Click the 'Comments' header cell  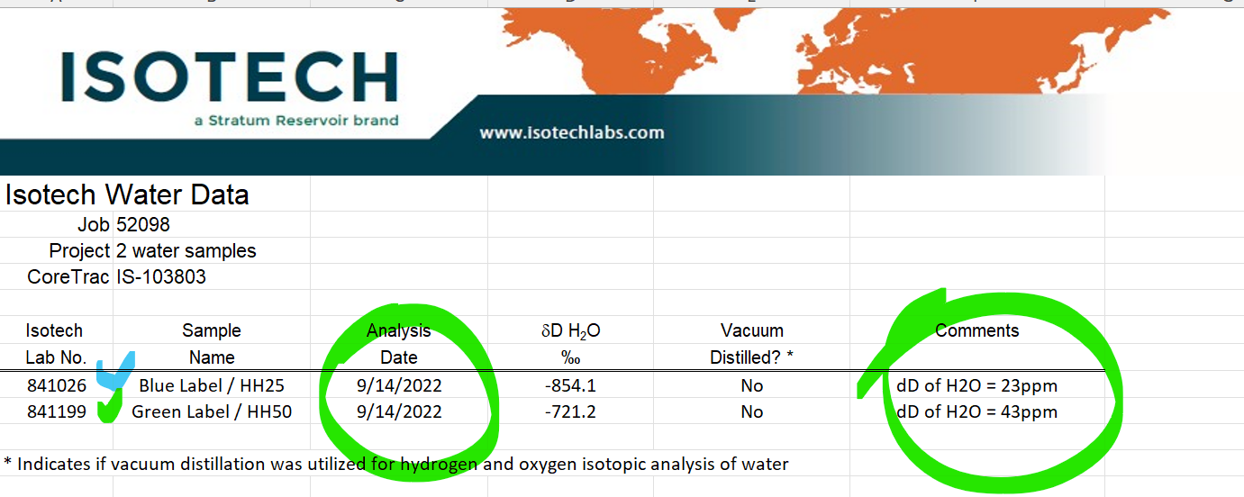[x=977, y=330]
